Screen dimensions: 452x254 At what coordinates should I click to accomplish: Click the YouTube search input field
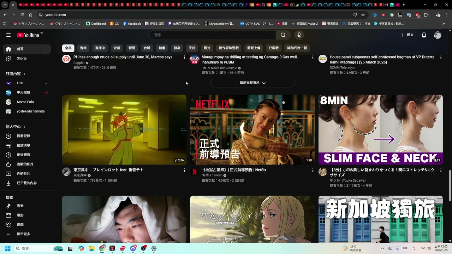pos(213,35)
